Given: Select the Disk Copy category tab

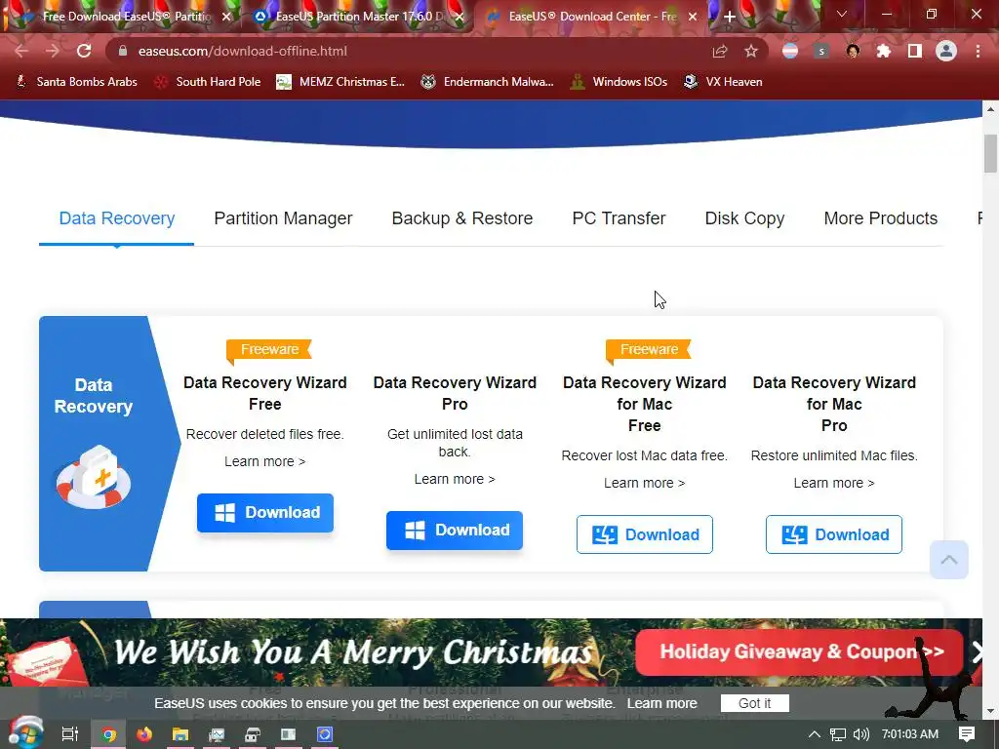Looking at the screenshot, I should pyautogui.click(x=744, y=218).
